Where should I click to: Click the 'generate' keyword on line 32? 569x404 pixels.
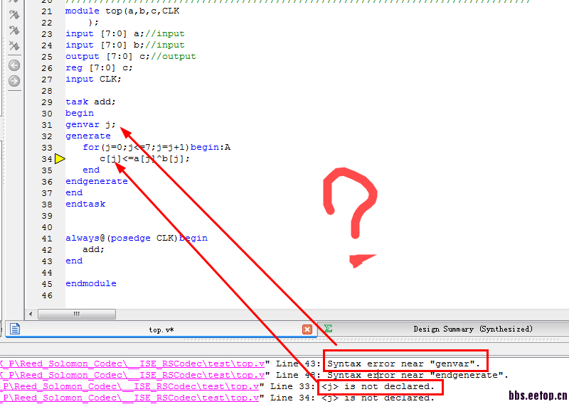pyautogui.click(x=87, y=136)
